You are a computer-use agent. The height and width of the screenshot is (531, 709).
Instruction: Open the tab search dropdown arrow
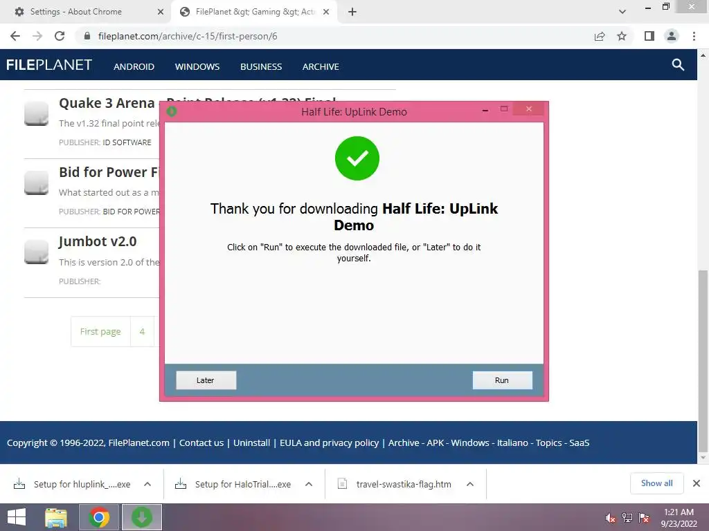622,12
